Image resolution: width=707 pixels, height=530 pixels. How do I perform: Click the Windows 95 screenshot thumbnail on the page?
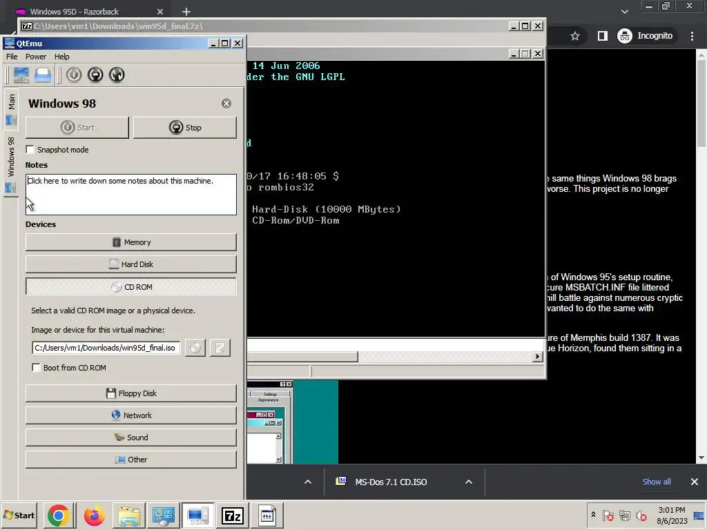coord(292,422)
